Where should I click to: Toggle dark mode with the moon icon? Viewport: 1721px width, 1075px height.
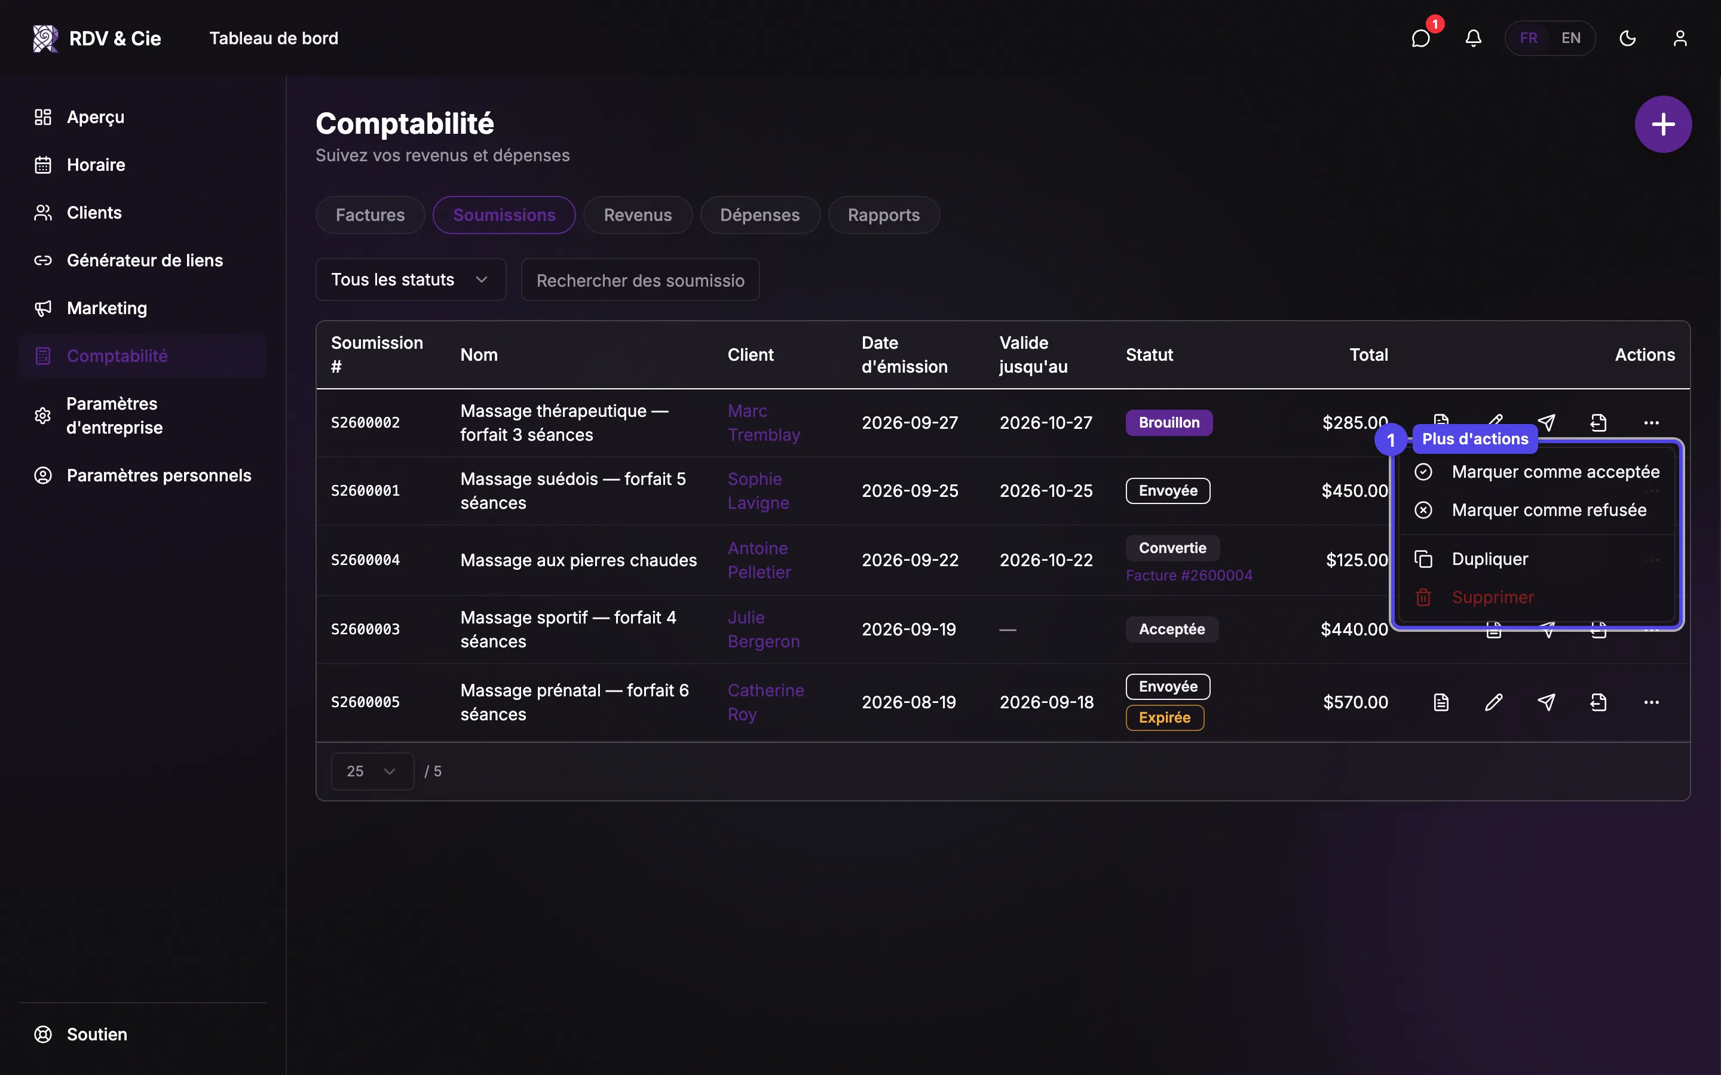click(1628, 38)
